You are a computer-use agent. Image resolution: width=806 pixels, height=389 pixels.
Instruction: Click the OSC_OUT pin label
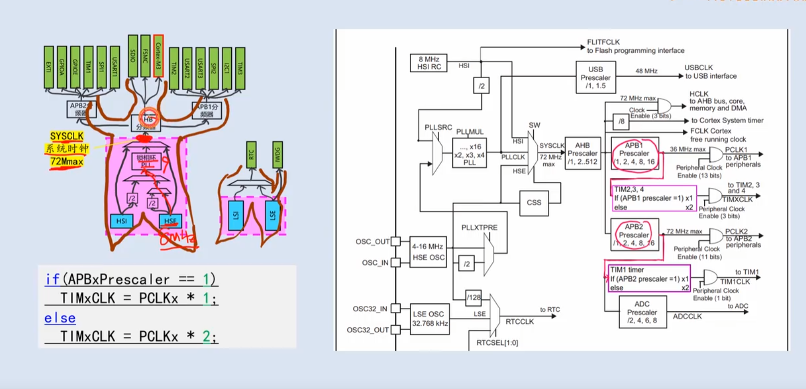(x=373, y=242)
